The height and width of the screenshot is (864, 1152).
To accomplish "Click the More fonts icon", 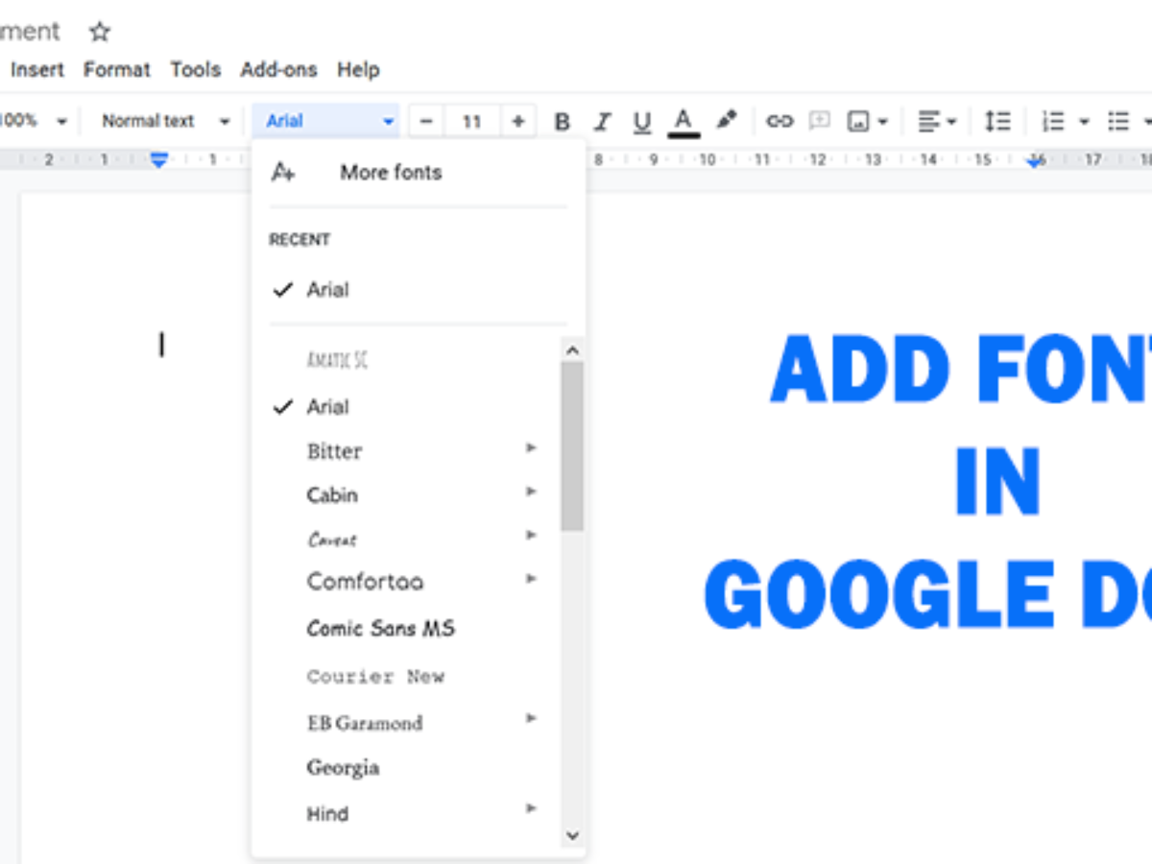I will (x=283, y=173).
